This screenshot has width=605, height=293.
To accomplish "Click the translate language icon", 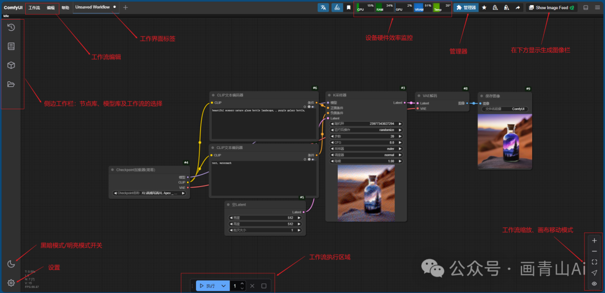I will pos(323,7).
